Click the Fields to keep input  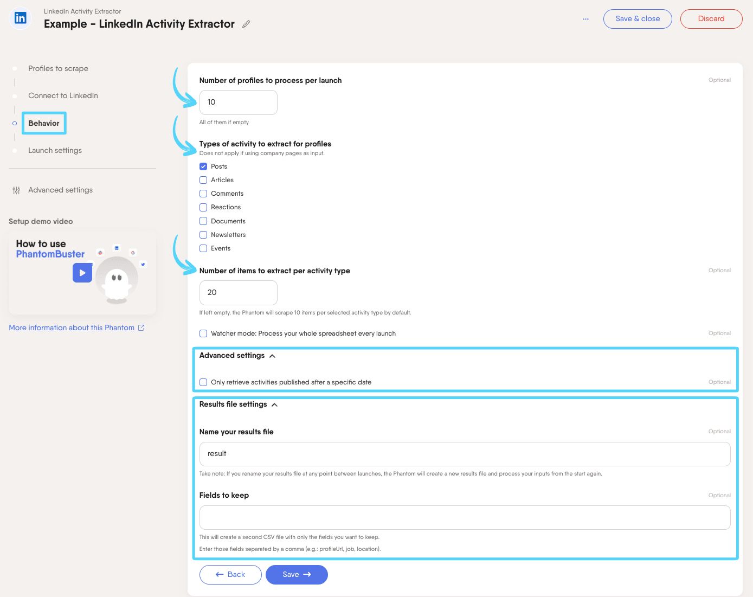(465, 518)
